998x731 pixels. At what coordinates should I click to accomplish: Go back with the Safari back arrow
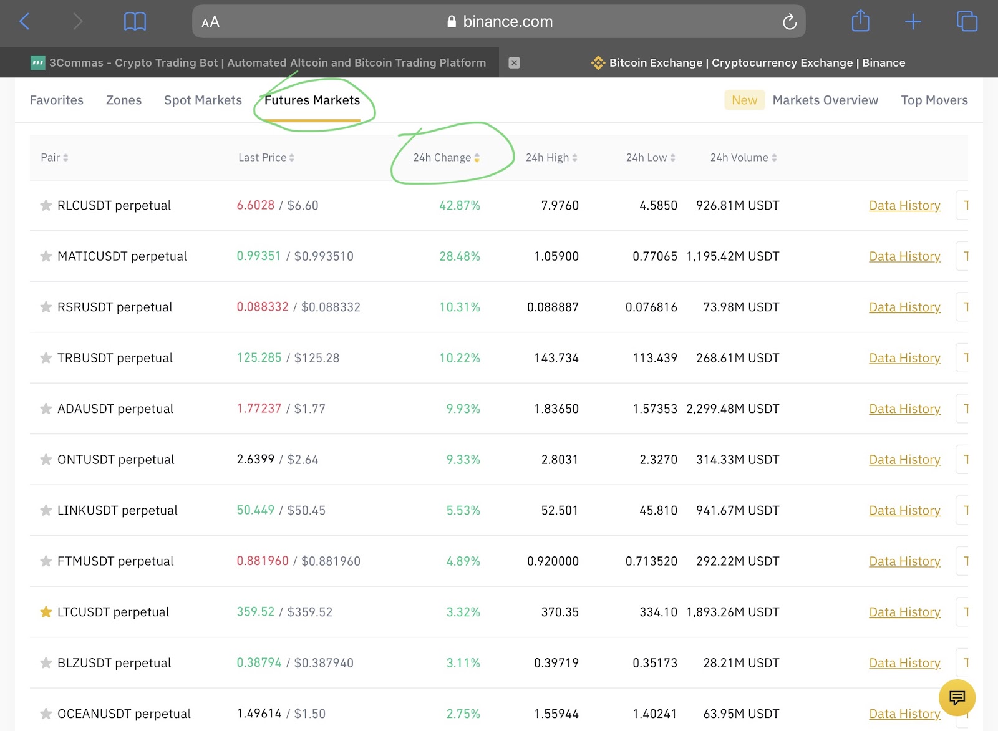24,22
